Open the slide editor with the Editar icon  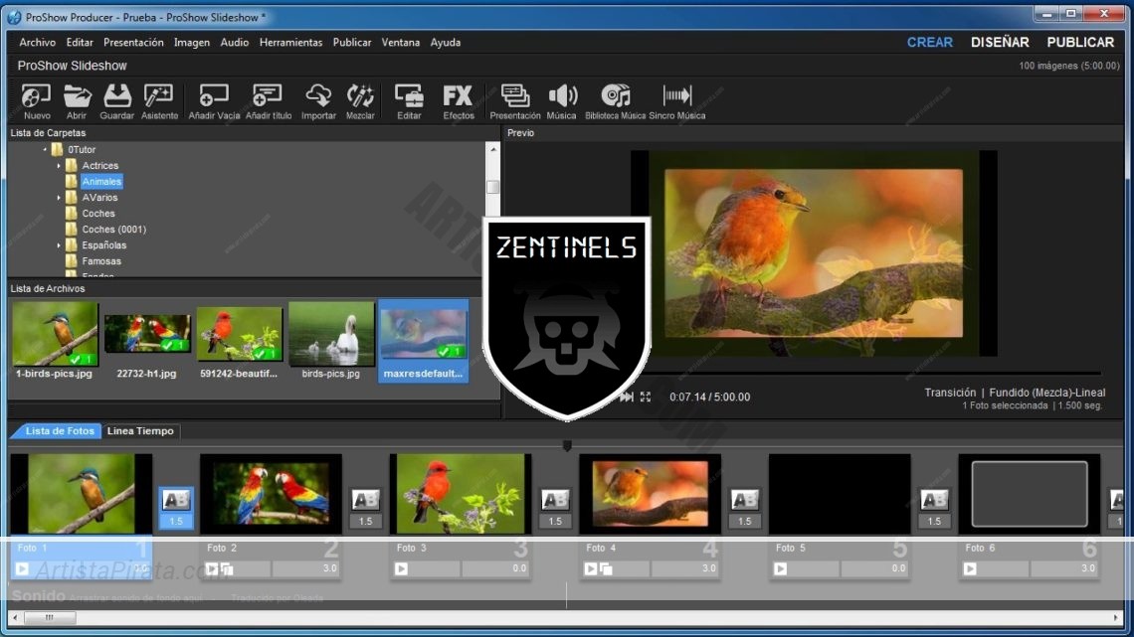pos(409,101)
